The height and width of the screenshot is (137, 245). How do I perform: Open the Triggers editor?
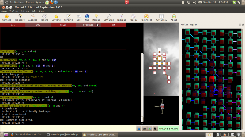click(x=20, y=18)
